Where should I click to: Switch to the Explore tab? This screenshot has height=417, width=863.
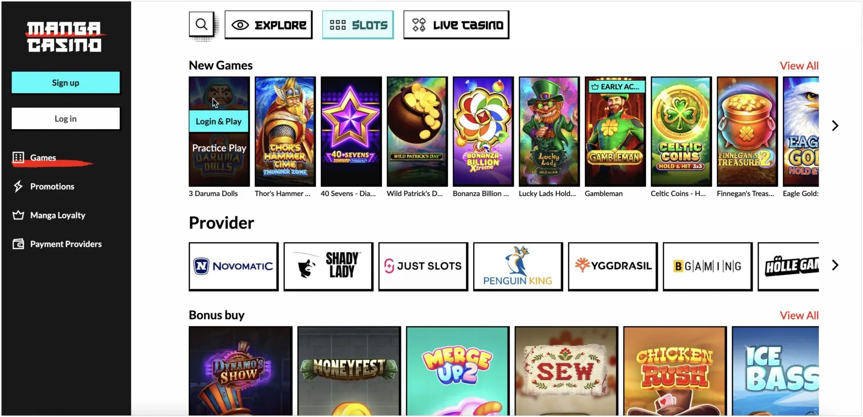pos(268,25)
